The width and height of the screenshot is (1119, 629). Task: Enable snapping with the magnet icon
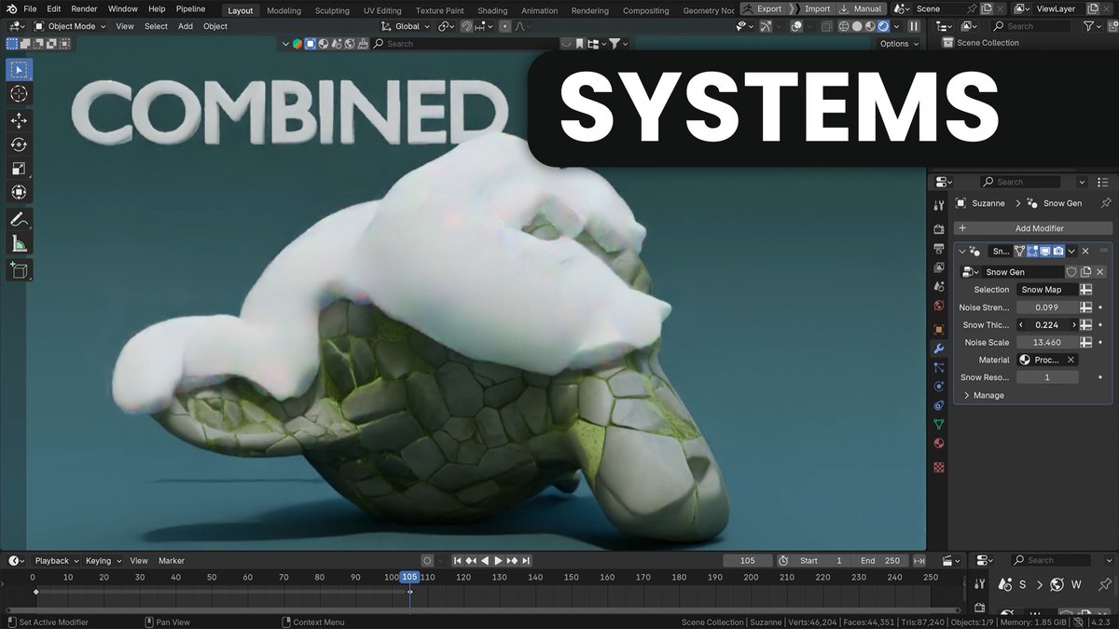click(x=465, y=25)
